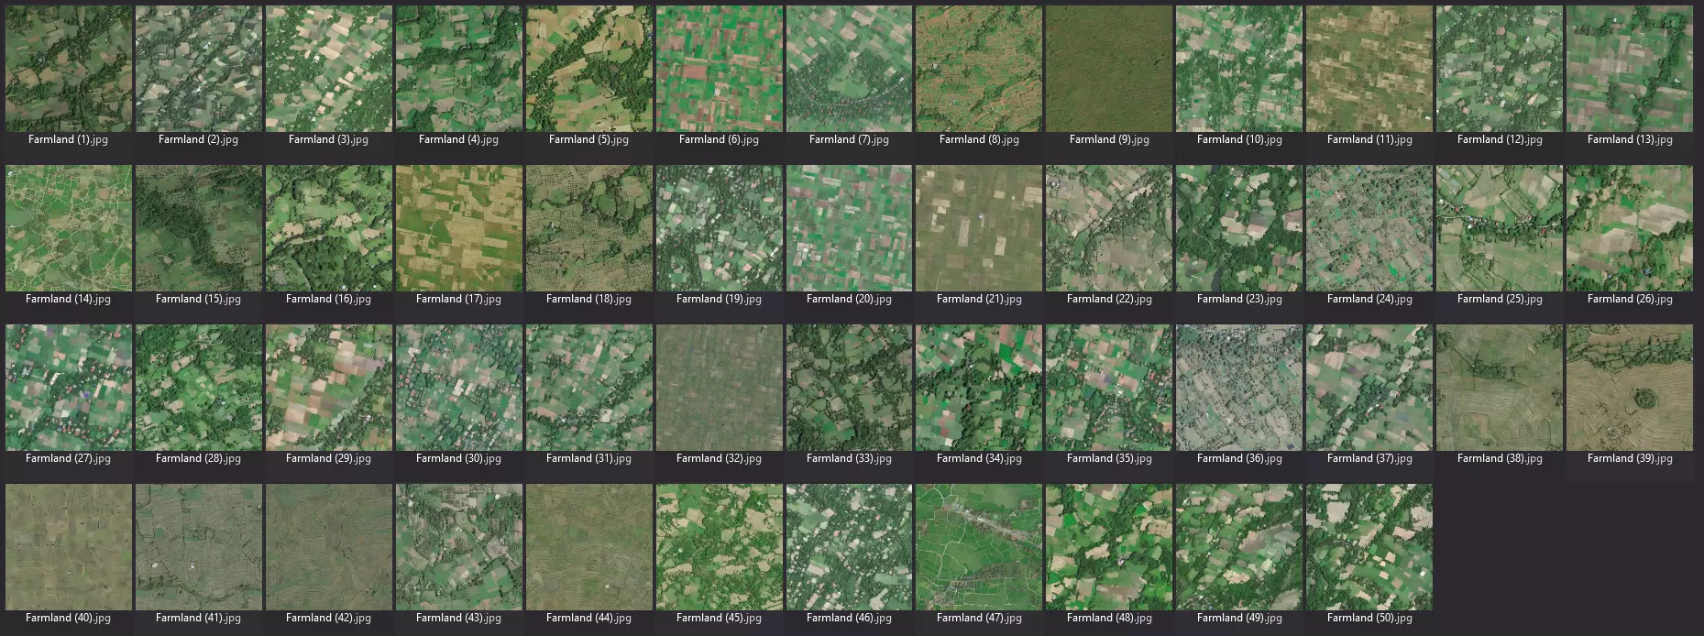Select the Farmland (48).jpg thumbnail
This screenshot has width=1704, height=636.
1109,547
